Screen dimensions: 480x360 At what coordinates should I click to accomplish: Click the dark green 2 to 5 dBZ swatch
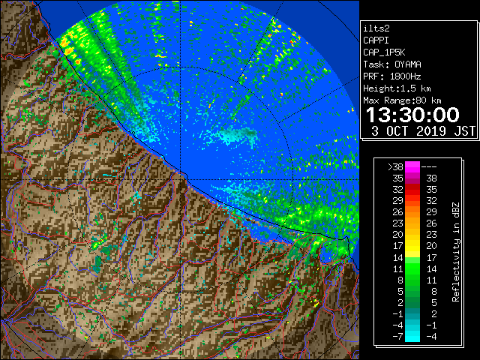click(x=412, y=303)
